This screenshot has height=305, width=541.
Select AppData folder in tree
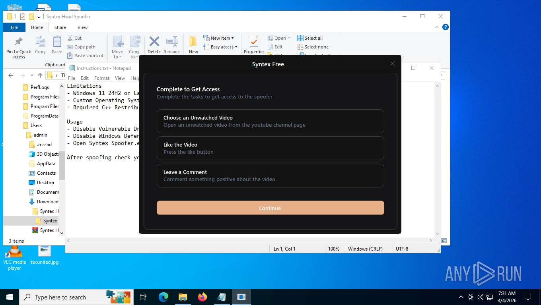[x=42, y=164]
